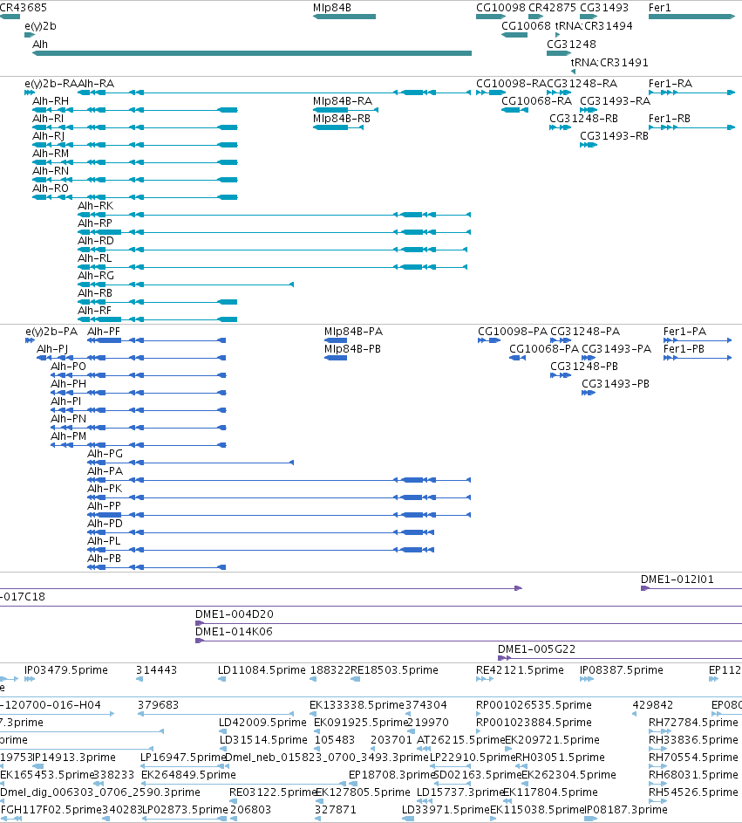Select the LD11084.5prime EST label

pos(262,670)
